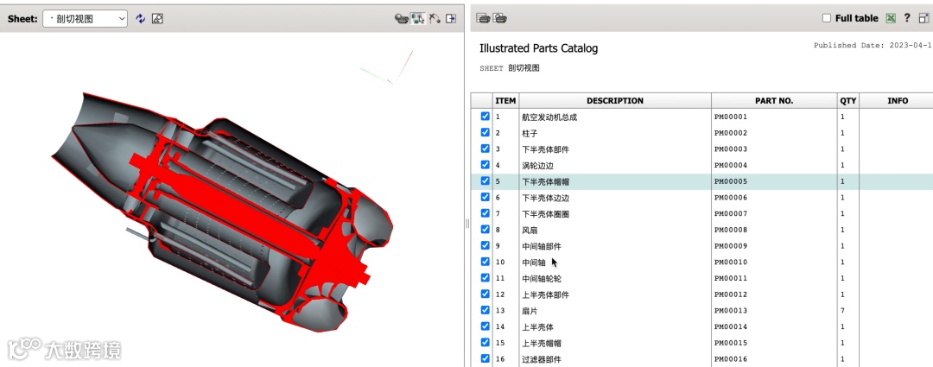Click the Excel export icon
This screenshot has width=933, height=367.
[x=891, y=18]
